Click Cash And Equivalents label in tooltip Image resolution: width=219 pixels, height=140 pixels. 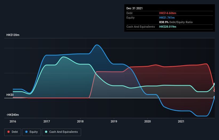pos(141,27)
